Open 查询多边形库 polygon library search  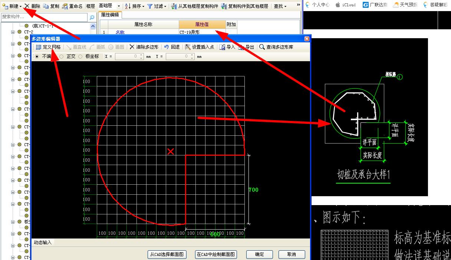276,47
